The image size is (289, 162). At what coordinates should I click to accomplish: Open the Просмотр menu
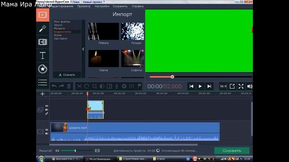click(x=84, y=6)
